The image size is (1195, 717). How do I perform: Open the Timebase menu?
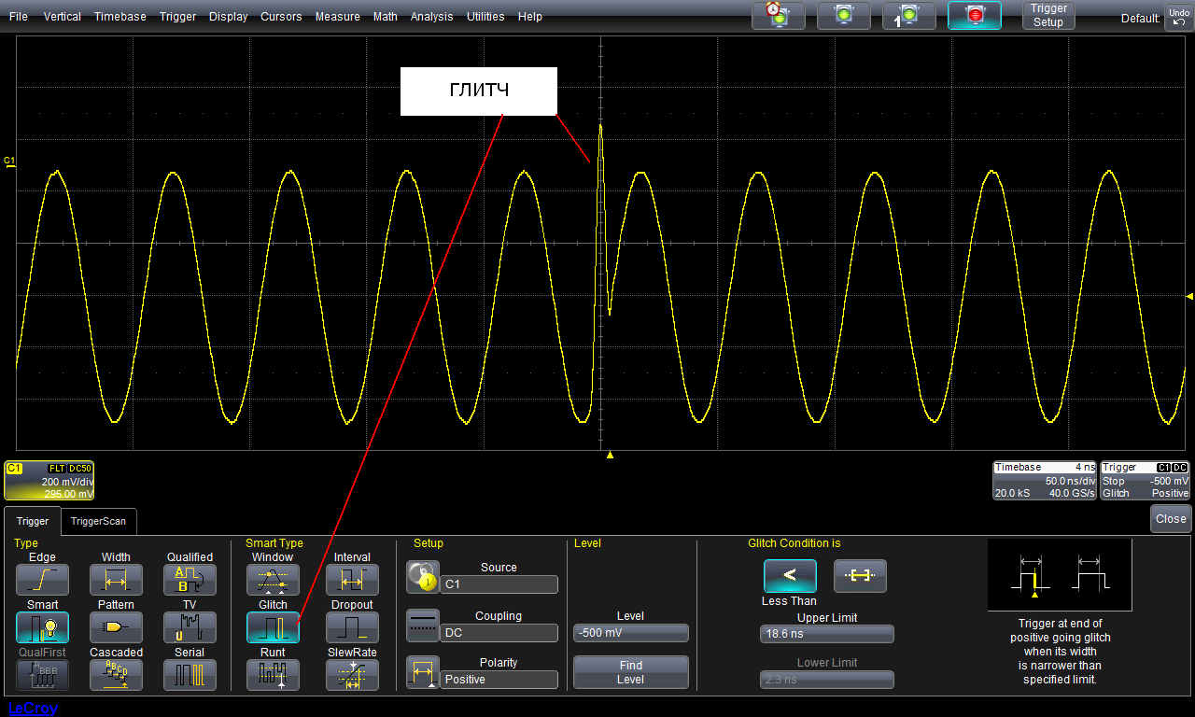(119, 17)
